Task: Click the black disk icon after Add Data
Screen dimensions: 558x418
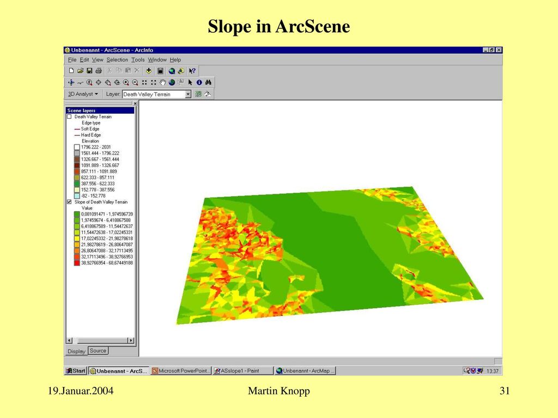Action: (161, 71)
